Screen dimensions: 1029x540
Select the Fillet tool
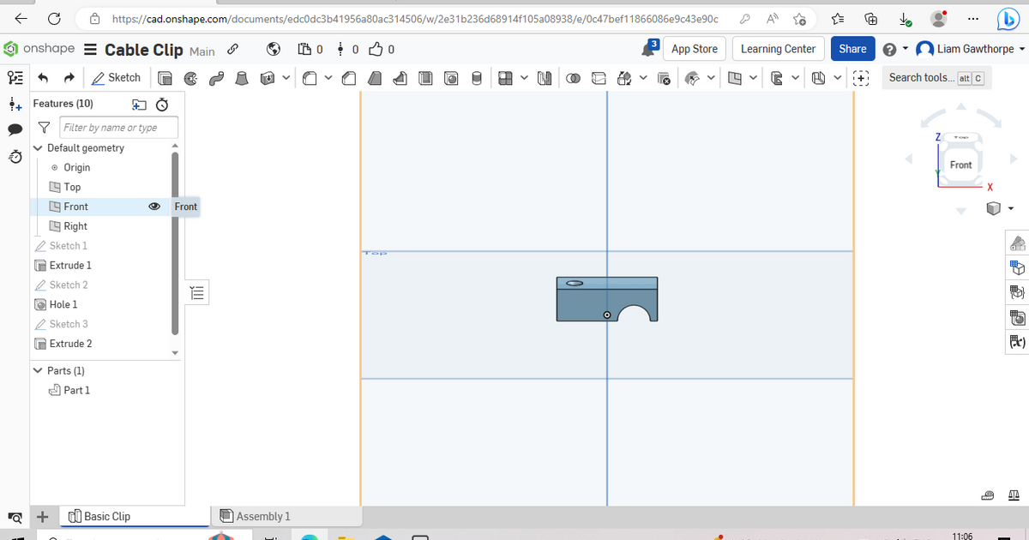(310, 77)
